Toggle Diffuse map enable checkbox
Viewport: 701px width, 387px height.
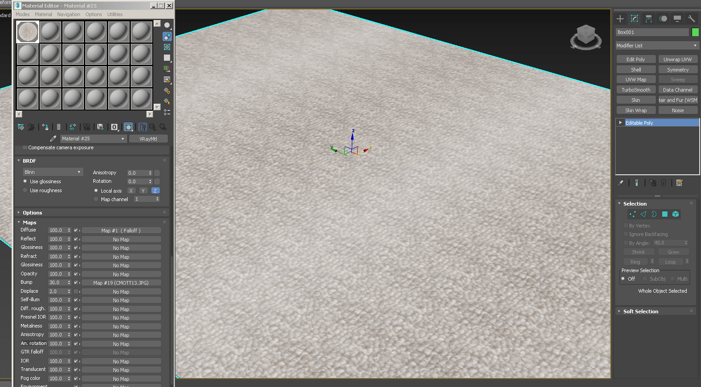coord(76,230)
